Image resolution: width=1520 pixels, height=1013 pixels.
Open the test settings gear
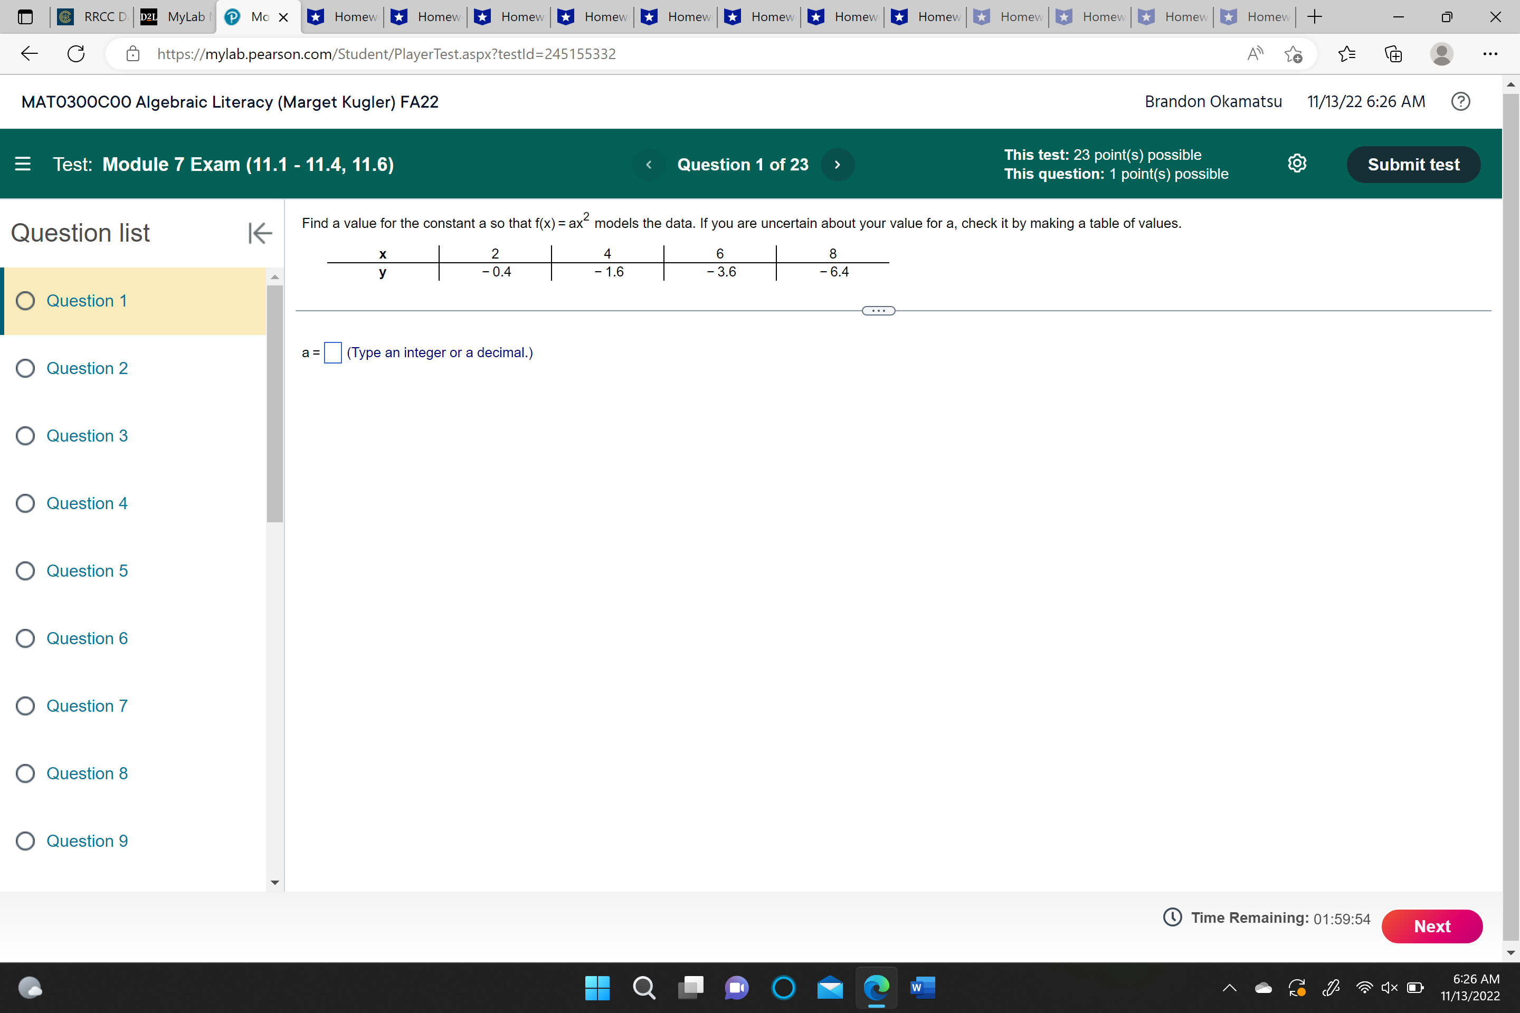coord(1298,164)
